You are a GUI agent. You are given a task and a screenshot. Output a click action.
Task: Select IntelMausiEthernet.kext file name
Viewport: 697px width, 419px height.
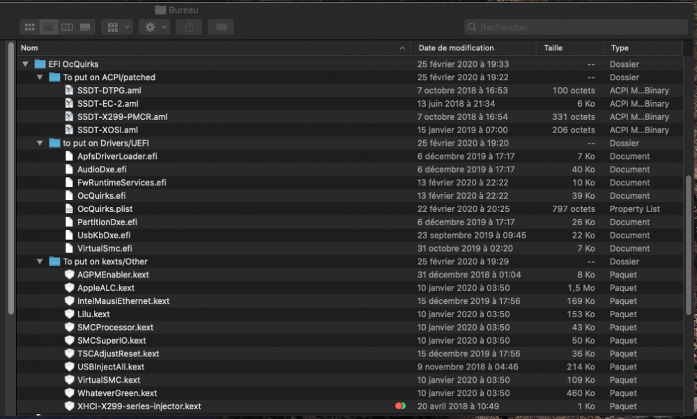coord(123,301)
